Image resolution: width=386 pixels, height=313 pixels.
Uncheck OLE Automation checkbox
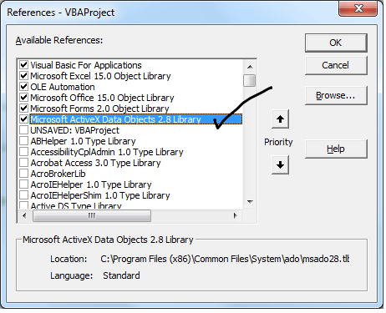23,87
